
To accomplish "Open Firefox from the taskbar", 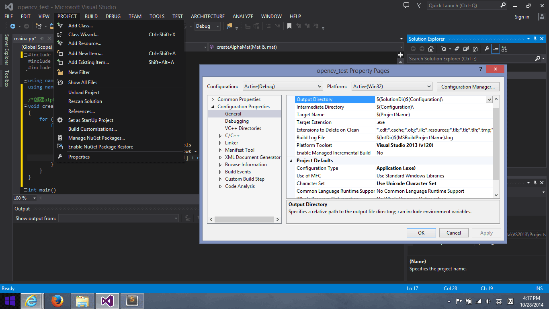I will click(x=57, y=301).
